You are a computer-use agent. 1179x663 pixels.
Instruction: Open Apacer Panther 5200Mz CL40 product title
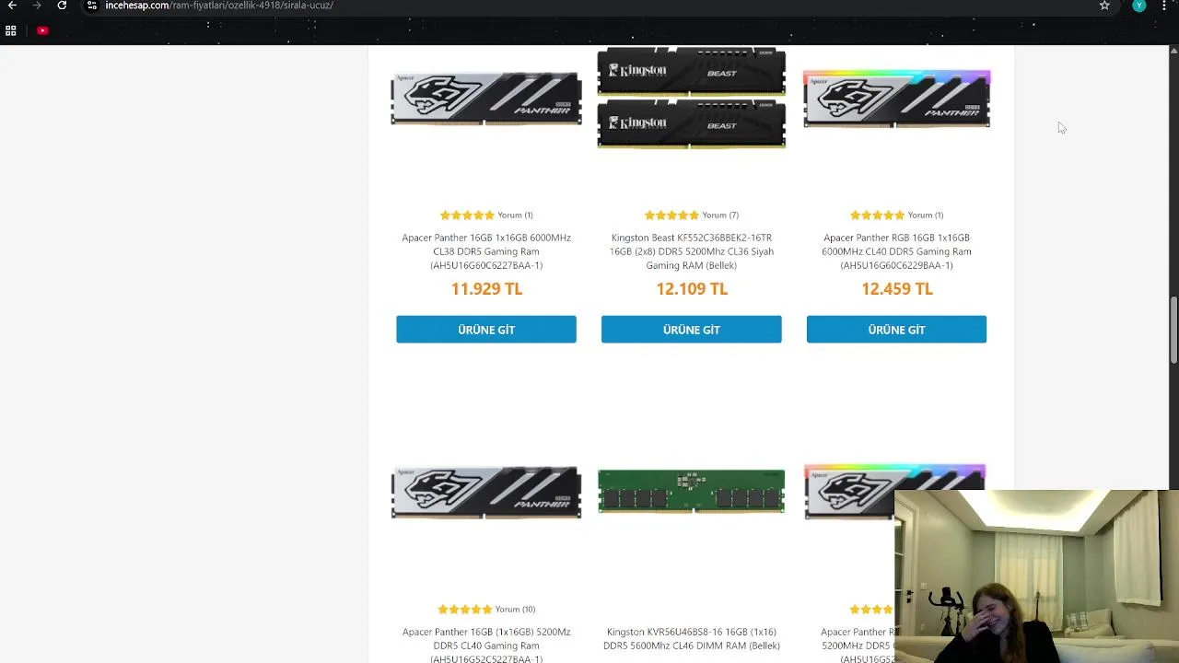pyautogui.click(x=486, y=646)
